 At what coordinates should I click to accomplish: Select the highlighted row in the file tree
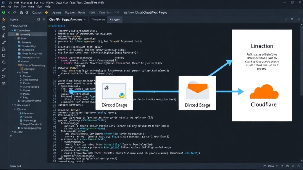point(28,34)
